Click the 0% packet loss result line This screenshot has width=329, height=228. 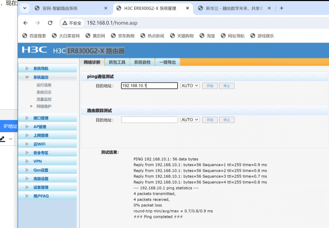coord(148,205)
